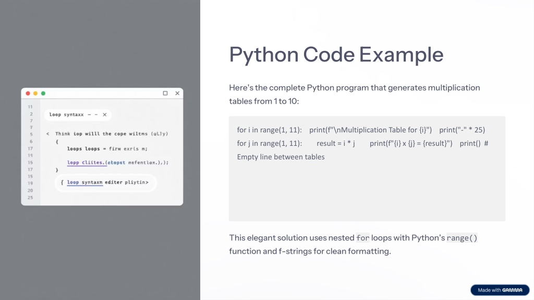Click the inline "range()" code snippet
This screenshot has width=534, height=300.
(x=462, y=238)
